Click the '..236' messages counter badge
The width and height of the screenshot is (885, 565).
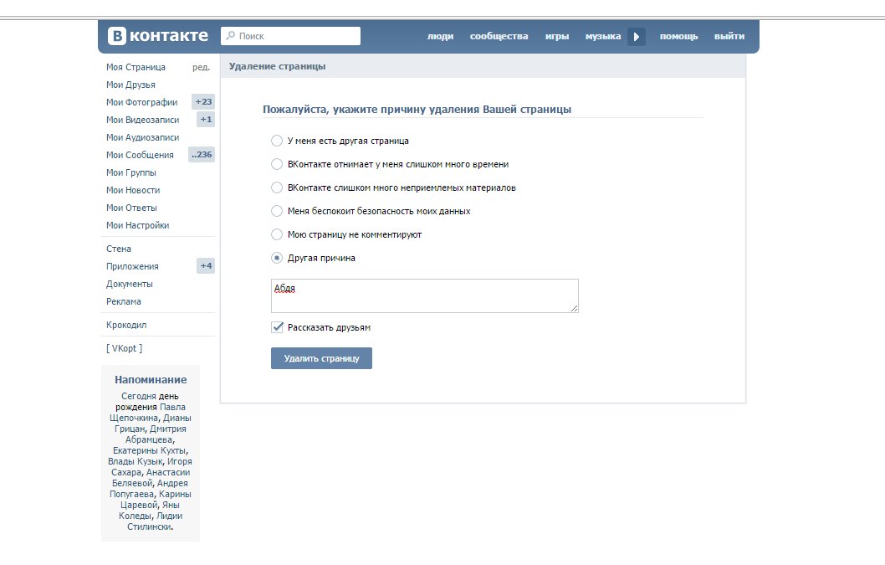[202, 155]
